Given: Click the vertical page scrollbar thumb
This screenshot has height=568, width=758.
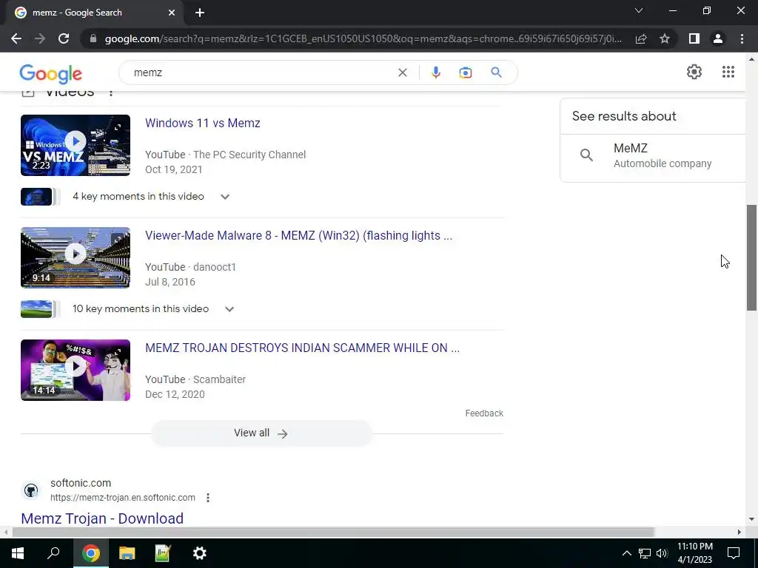Looking at the screenshot, I should 752,258.
